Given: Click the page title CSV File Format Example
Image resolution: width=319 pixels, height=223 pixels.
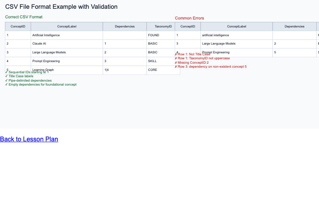Looking at the screenshot, I should pyautogui.click(x=61, y=7).
